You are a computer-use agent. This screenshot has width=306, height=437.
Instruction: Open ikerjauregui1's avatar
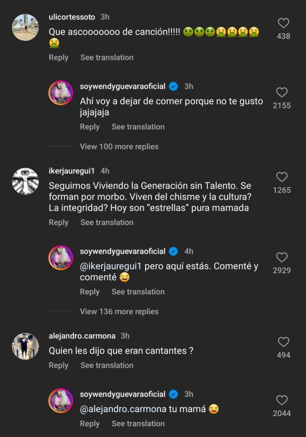tap(25, 181)
